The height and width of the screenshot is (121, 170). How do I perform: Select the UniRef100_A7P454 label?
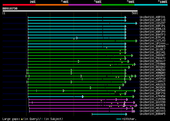pyautogui.click(x=152, y=96)
